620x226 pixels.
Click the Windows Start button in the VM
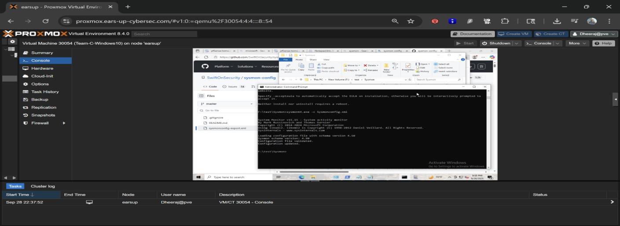(198, 177)
